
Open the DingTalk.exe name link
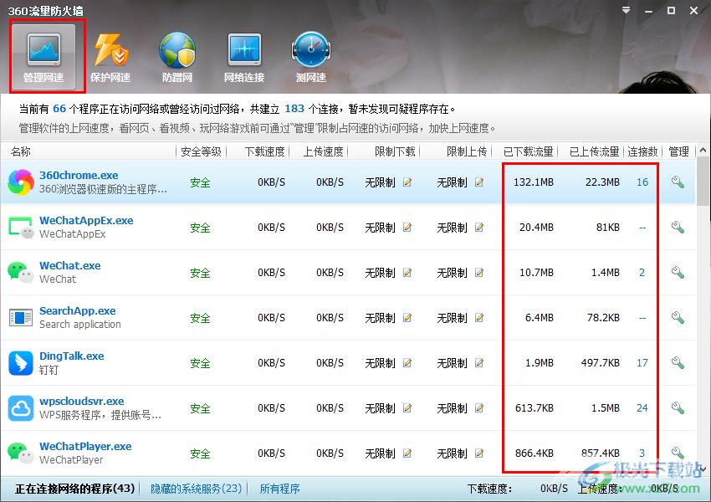pyautogui.click(x=72, y=356)
